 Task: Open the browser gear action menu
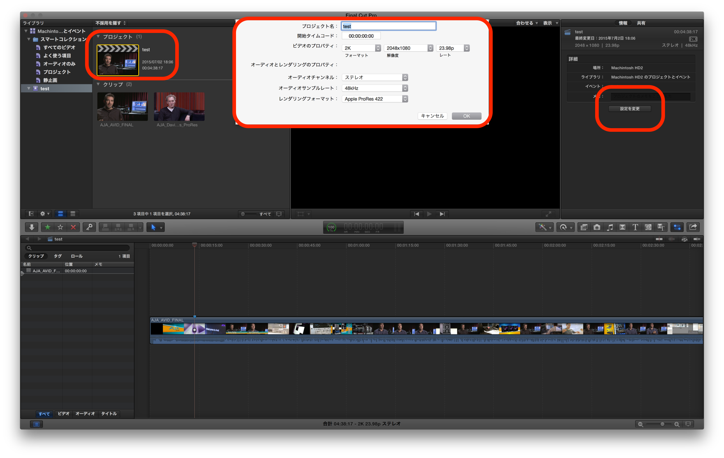pos(45,214)
